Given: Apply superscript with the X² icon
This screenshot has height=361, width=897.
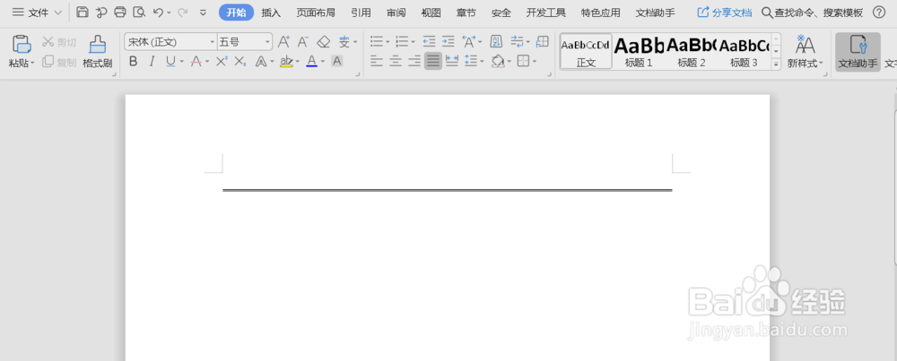Looking at the screenshot, I should tap(222, 61).
